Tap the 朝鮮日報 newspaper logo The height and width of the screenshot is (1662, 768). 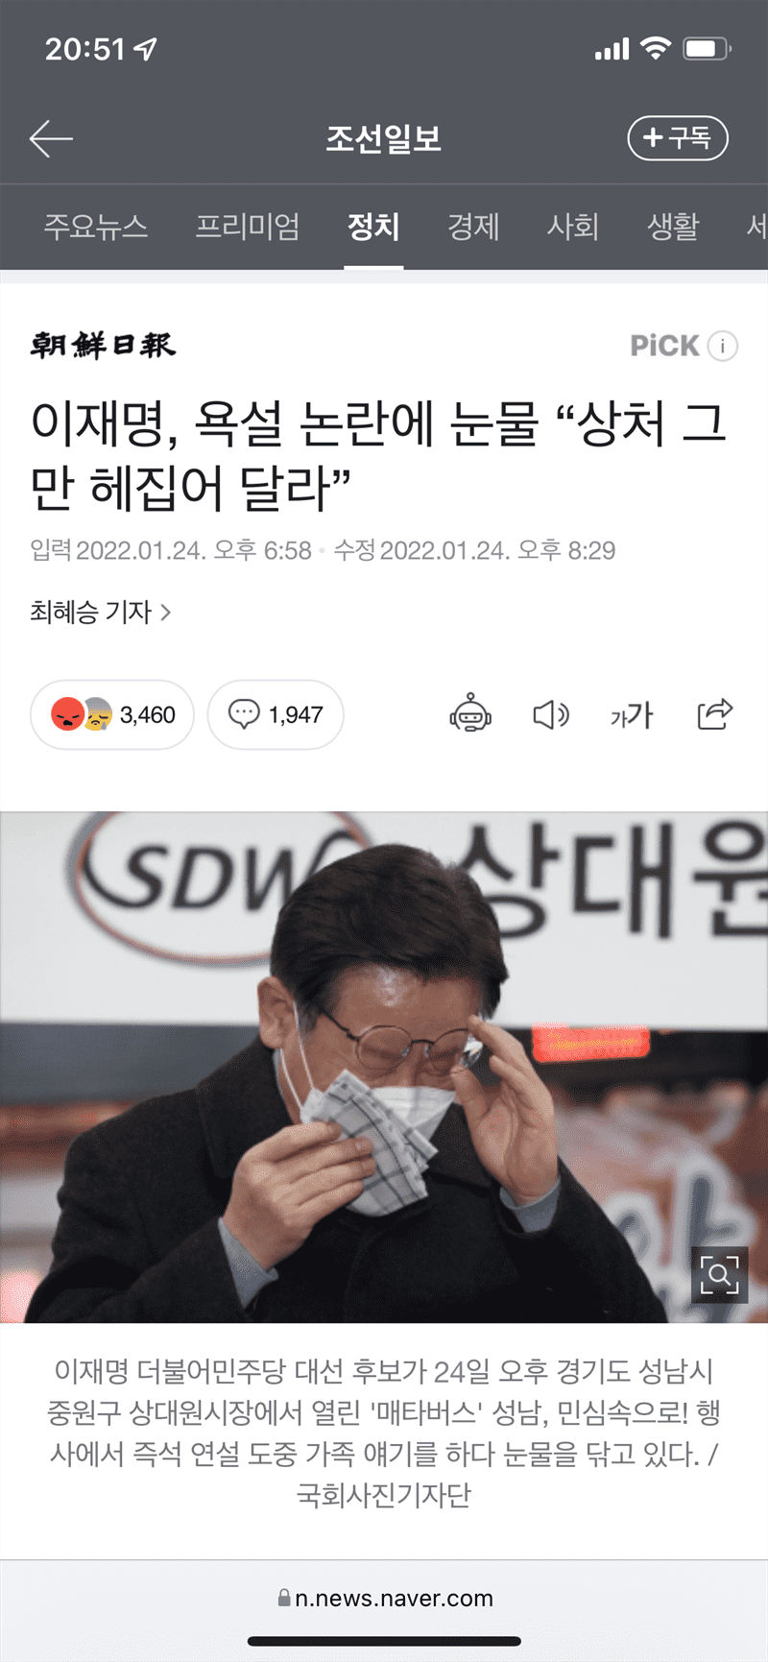[103, 345]
